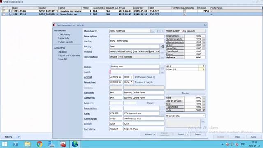Image resolution: width=263 pixels, height=148 pixels.
Task: Download icon in the eguidazu alexander row
Action: (x=10, y=11)
